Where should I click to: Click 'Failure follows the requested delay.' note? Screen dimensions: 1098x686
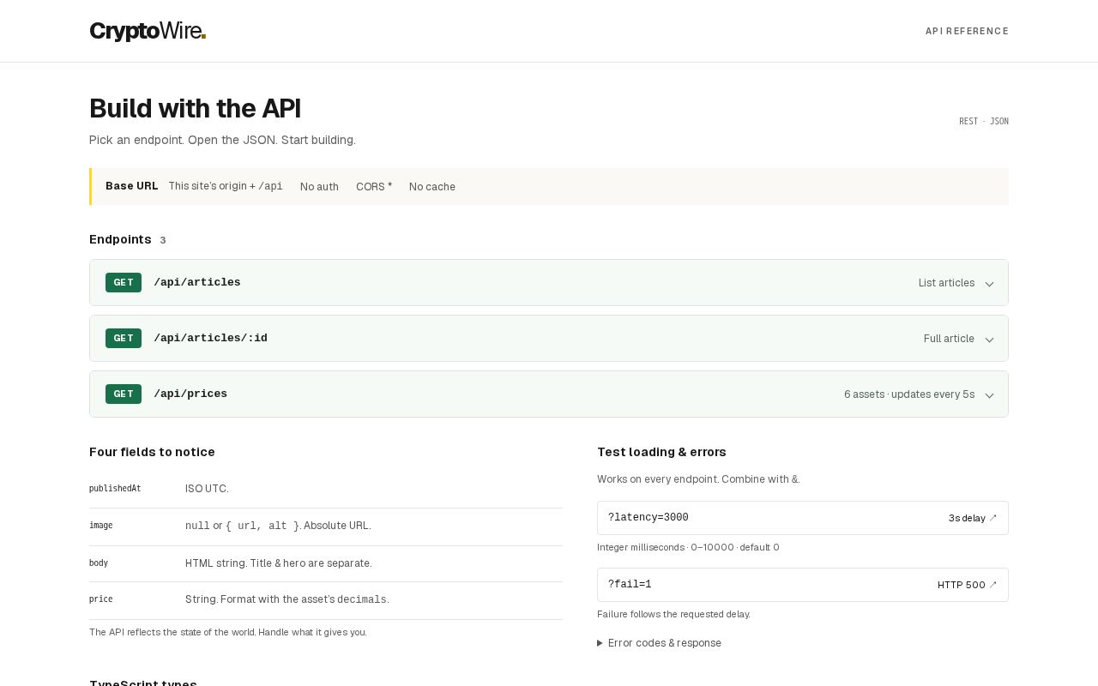673,614
